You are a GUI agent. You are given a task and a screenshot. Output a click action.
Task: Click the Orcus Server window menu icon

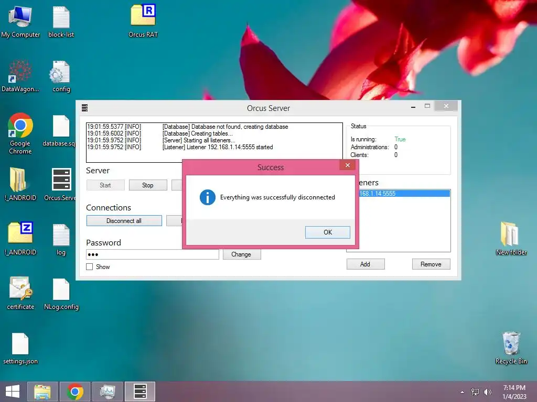pyautogui.click(x=84, y=108)
